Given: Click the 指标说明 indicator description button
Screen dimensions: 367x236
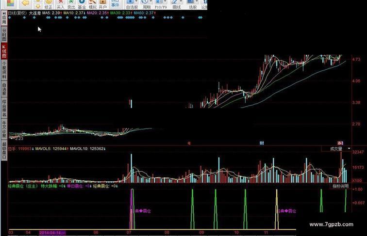Looking at the screenshot, I should click(x=341, y=186).
